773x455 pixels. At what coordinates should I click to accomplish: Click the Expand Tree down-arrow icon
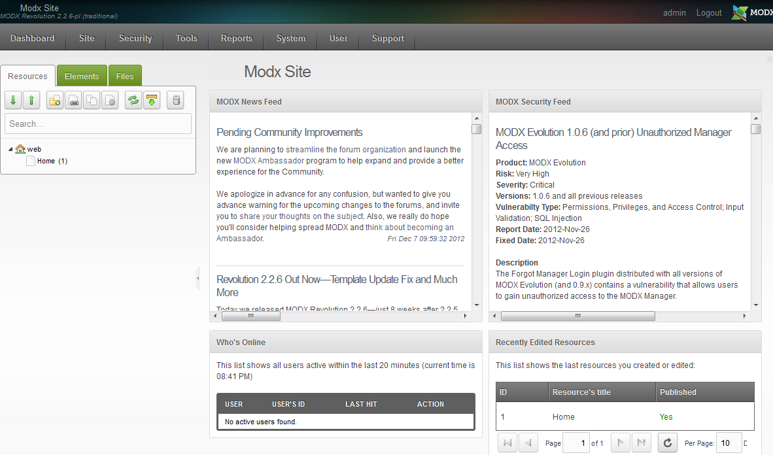tap(13, 100)
